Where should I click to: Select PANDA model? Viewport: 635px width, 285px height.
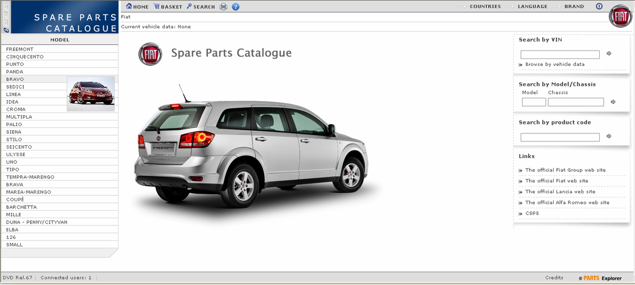[59, 71]
